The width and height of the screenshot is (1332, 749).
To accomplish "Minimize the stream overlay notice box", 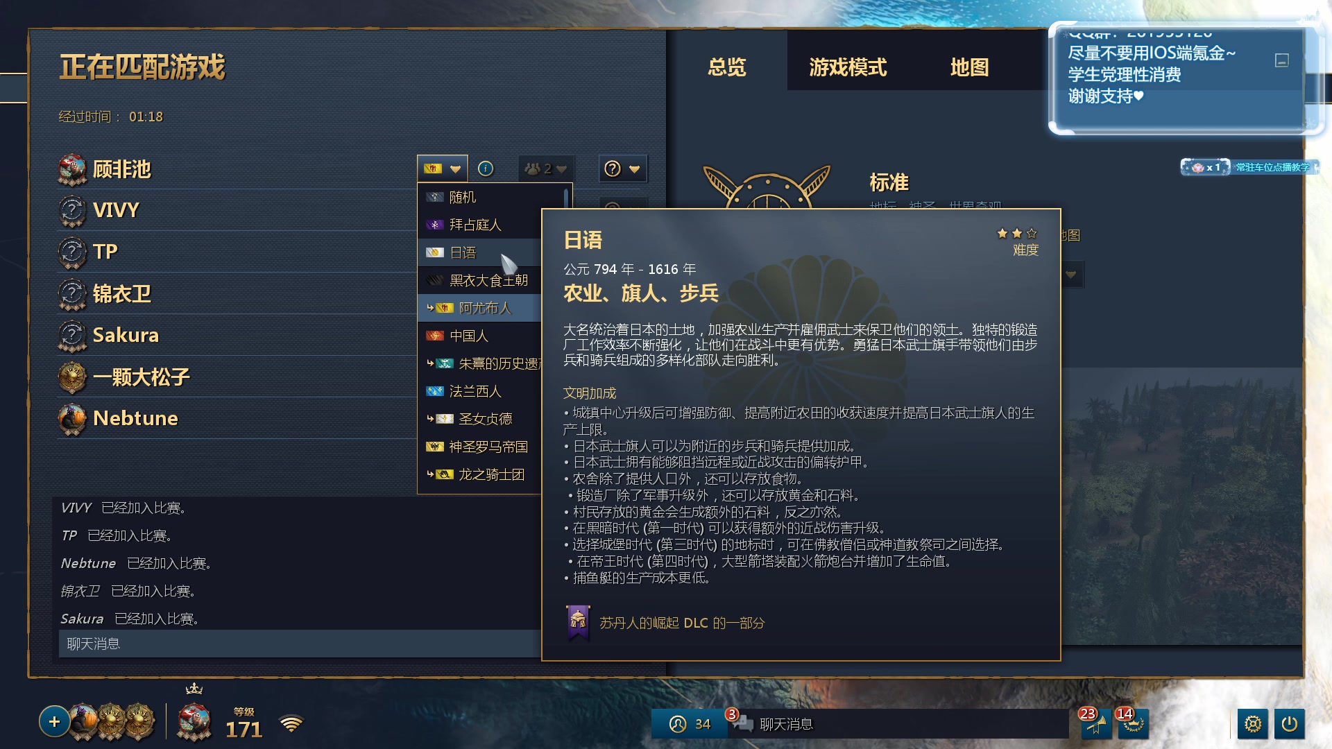I will [x=1282, y=60].
